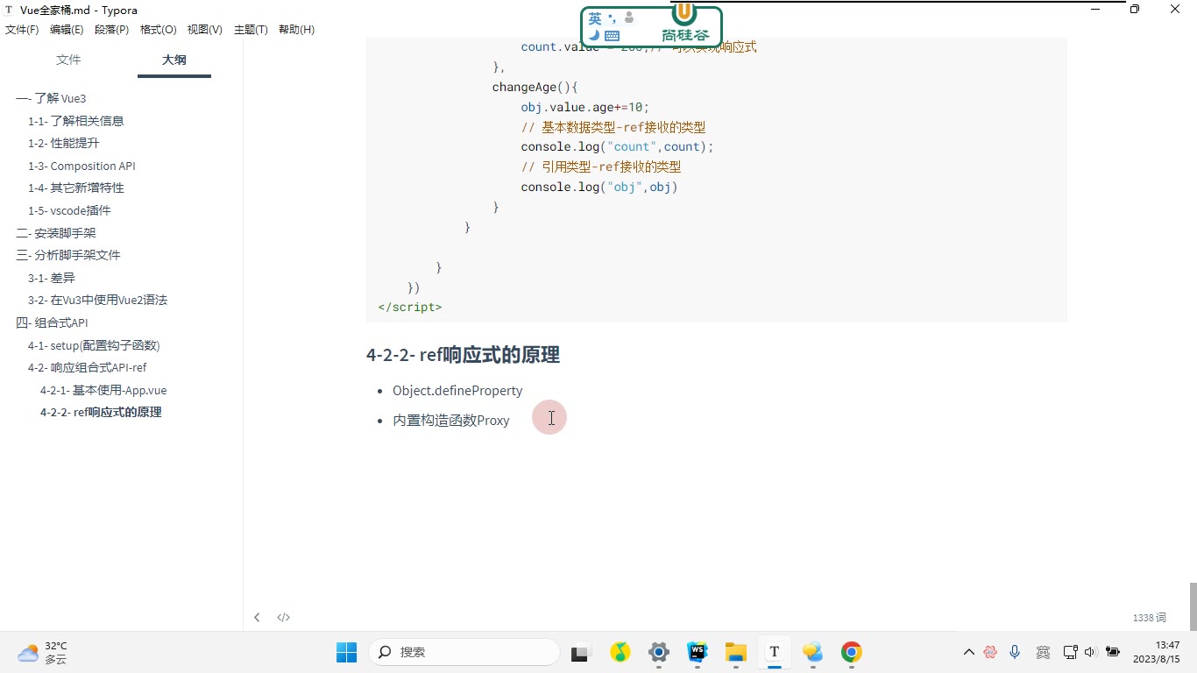Viewport: 1197px width, 673px height.
Task: Jump to outline item 4-2- 响应组合式API-ref
Action: tap(87, 367)
